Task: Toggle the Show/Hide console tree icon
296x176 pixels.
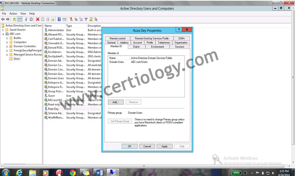Action: (x=20, y=19)
